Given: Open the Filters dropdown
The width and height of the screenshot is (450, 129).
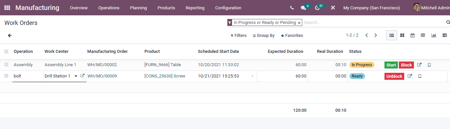Looking at the screenshot, I should coord(239,35).
